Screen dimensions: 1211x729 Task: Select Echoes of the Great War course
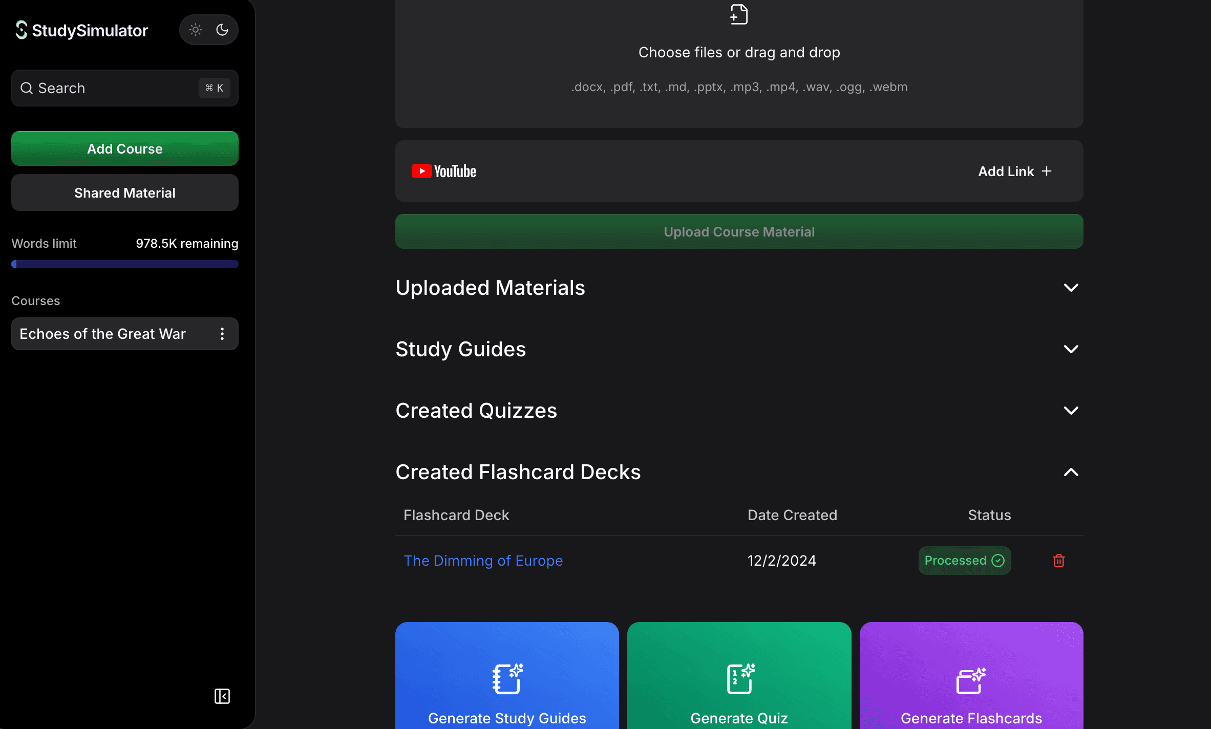[x=103, y=334]
